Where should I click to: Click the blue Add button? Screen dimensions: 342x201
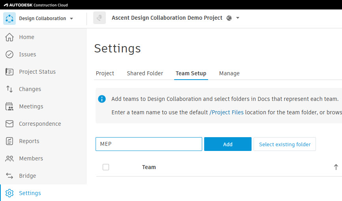[228, 144]
